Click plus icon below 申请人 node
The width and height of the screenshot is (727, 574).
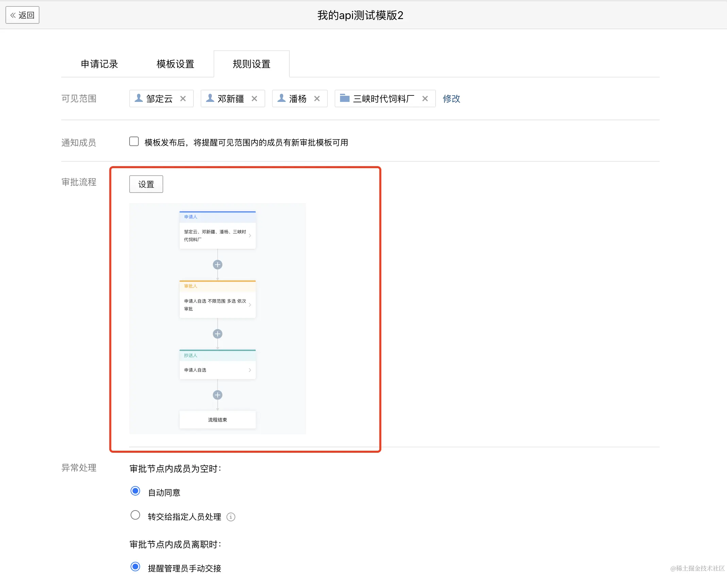pyautogui.click(x=218, y=265)
